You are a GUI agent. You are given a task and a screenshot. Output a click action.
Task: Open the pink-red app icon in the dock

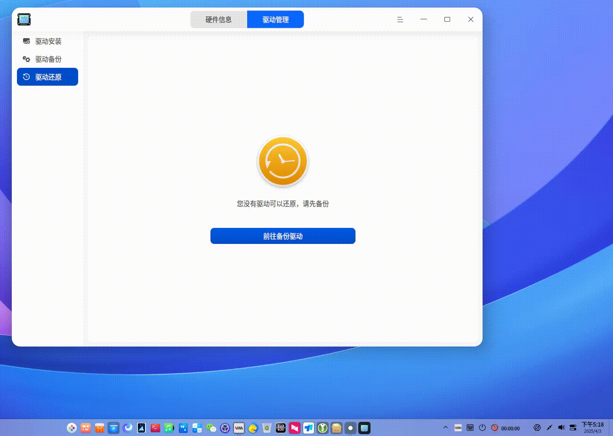click(x=295, y=428)
